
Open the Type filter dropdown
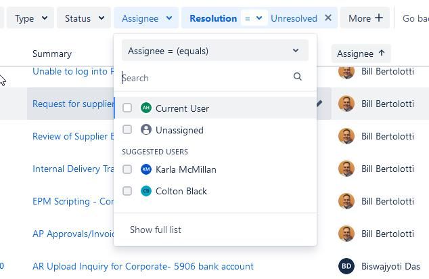pos(30,18)
